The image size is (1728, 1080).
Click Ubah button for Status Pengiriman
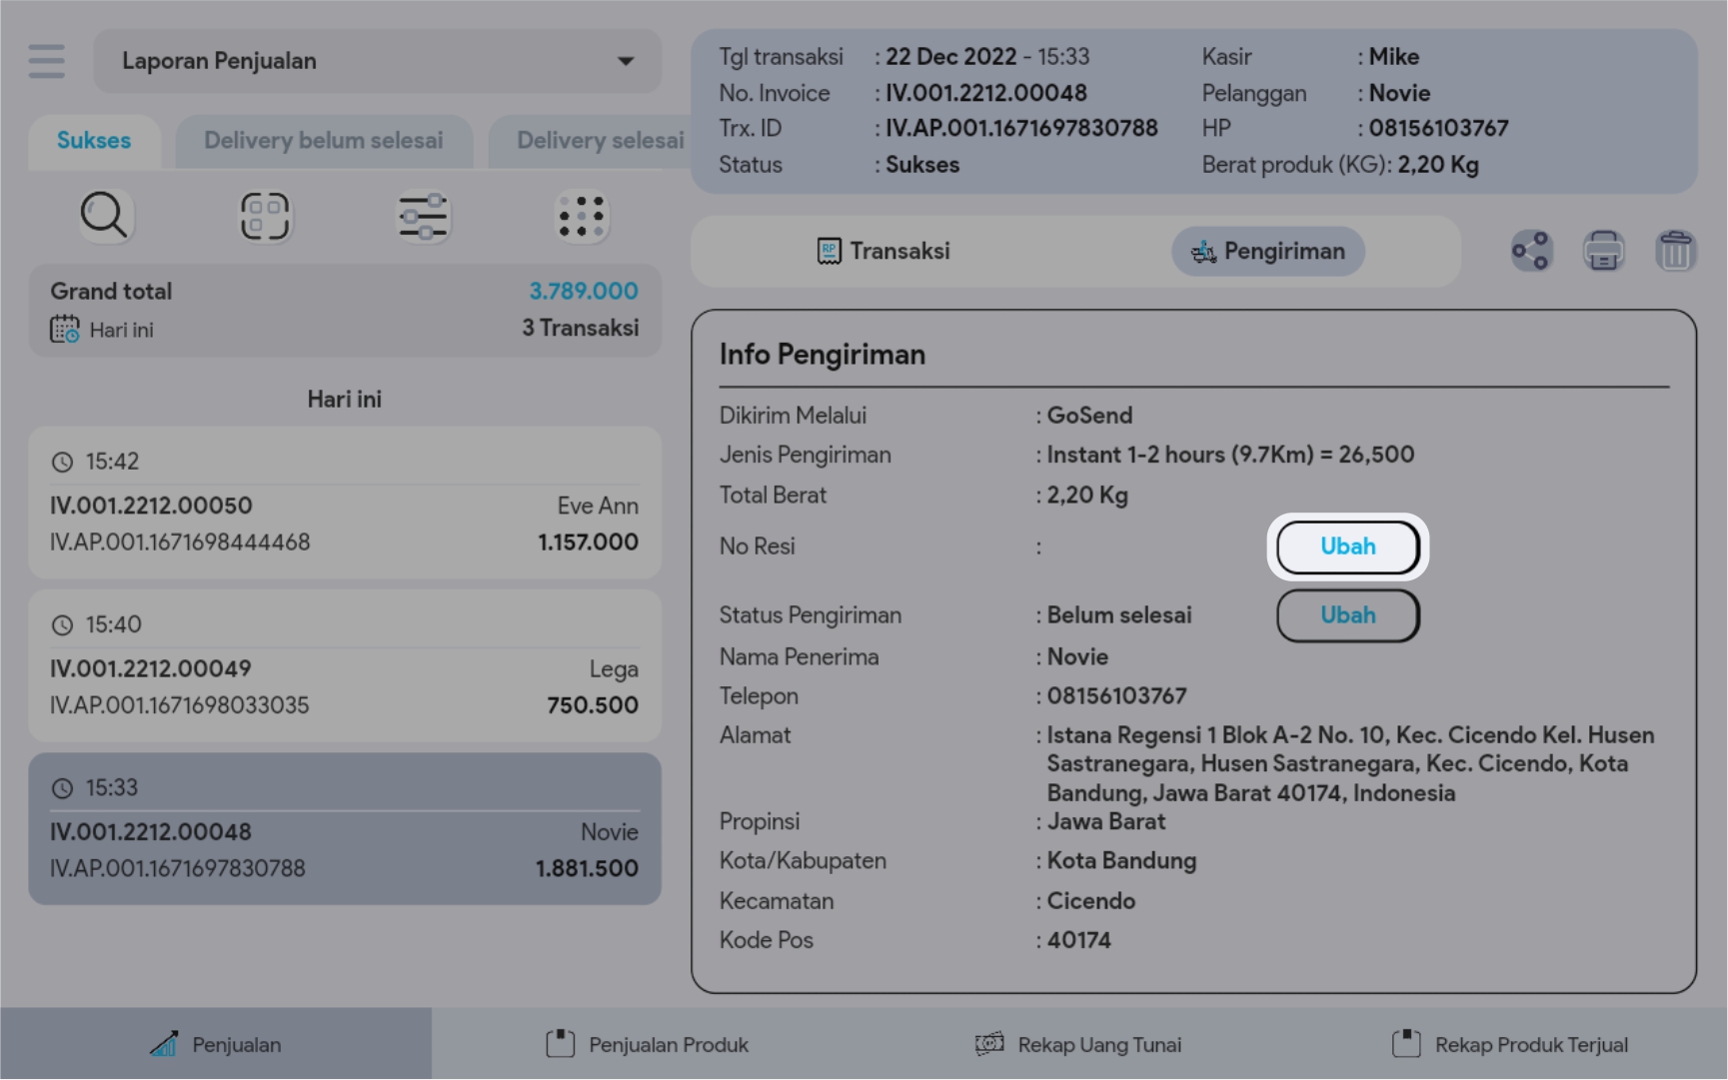coord(1347,615)
